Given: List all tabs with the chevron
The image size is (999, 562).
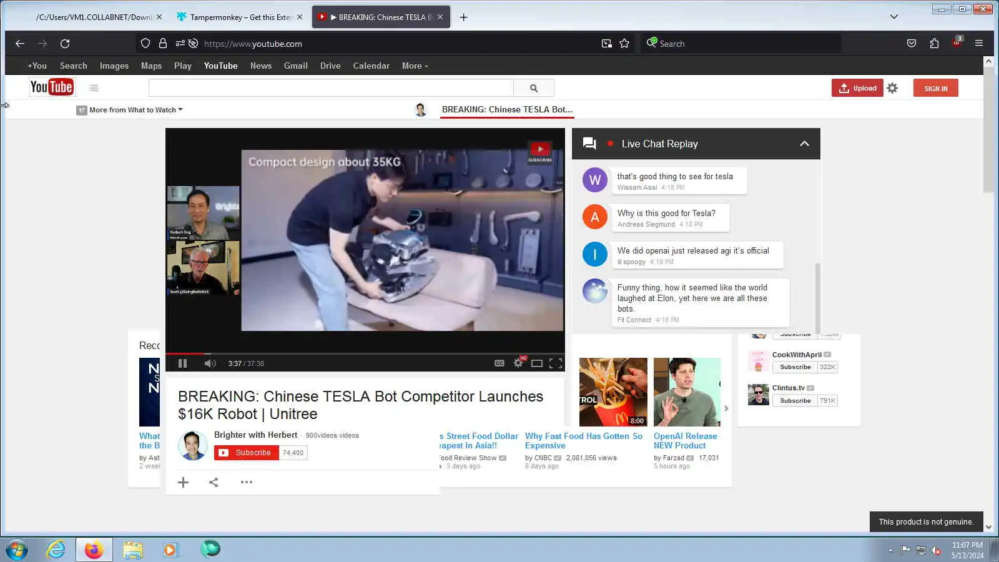Looking at the screenshot, I should [894, 17].
